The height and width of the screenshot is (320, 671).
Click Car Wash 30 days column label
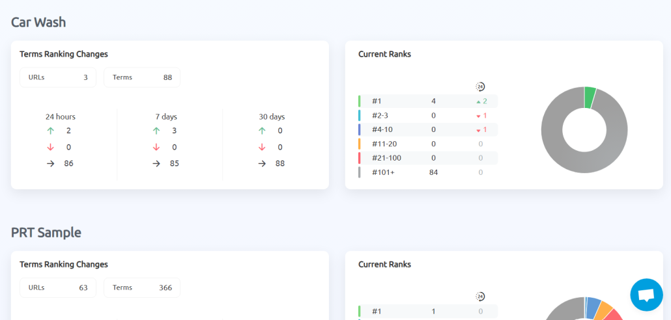click(272, 116)
